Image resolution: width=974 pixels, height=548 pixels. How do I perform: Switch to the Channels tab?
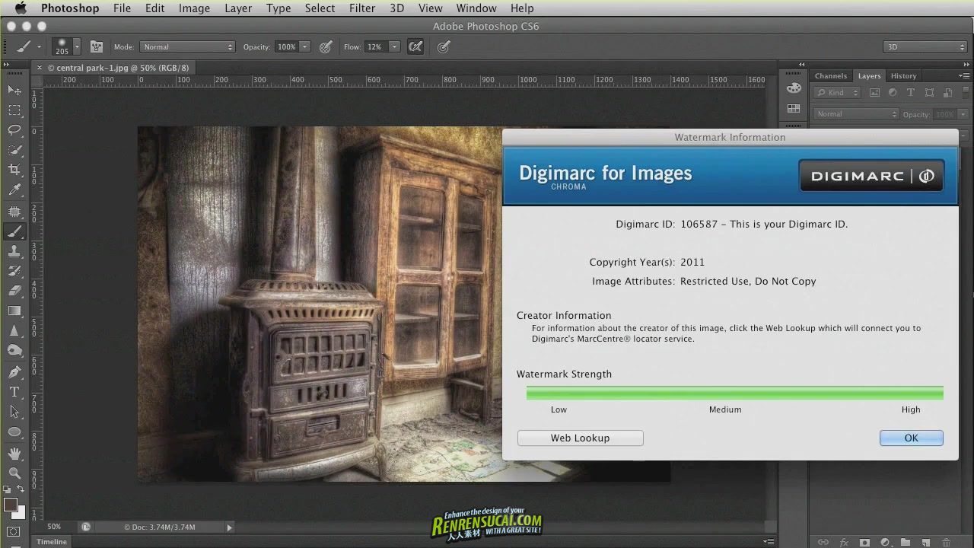(830, 75)
